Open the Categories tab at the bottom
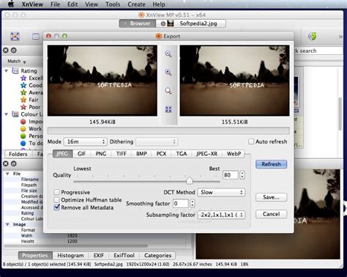 (x=157, y=256)
